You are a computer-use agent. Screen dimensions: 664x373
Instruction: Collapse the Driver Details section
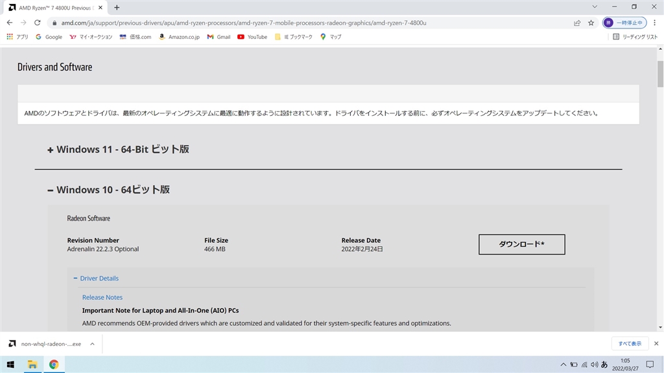[96, 278]
